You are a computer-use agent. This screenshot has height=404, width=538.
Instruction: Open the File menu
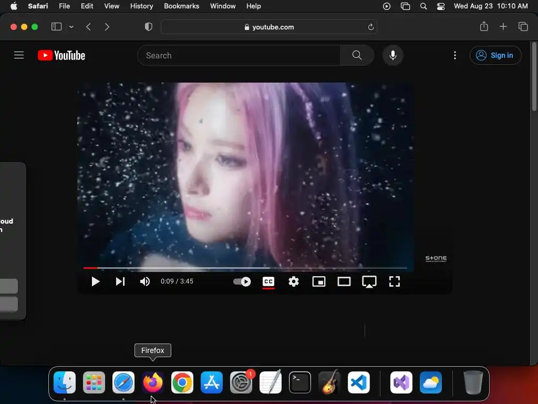[64, 6]
